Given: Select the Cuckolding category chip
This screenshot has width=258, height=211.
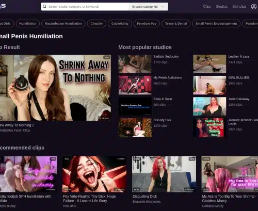Looking at the screenshot, I should tap(120, 24).
